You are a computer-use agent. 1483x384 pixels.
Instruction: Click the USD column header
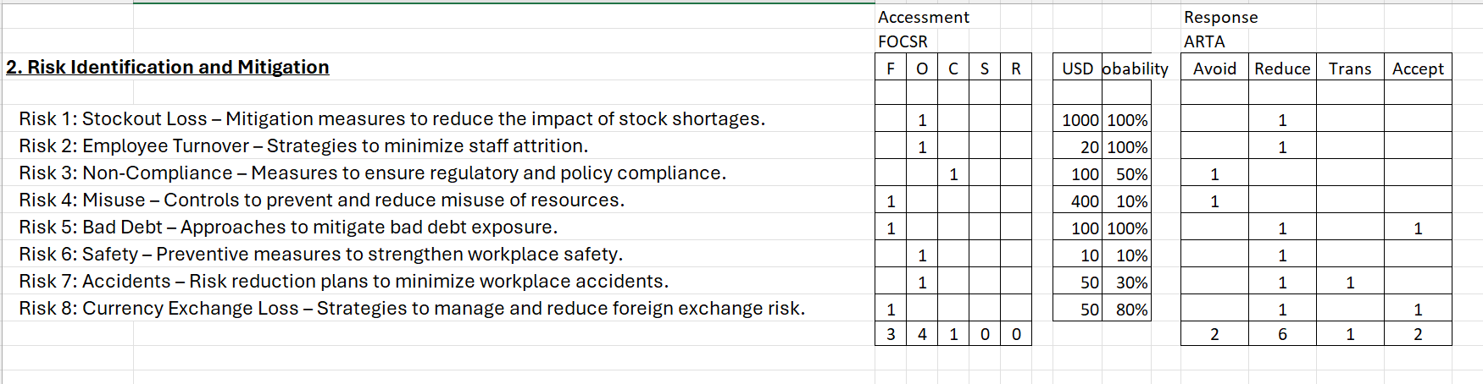(x=1077, y=69)
